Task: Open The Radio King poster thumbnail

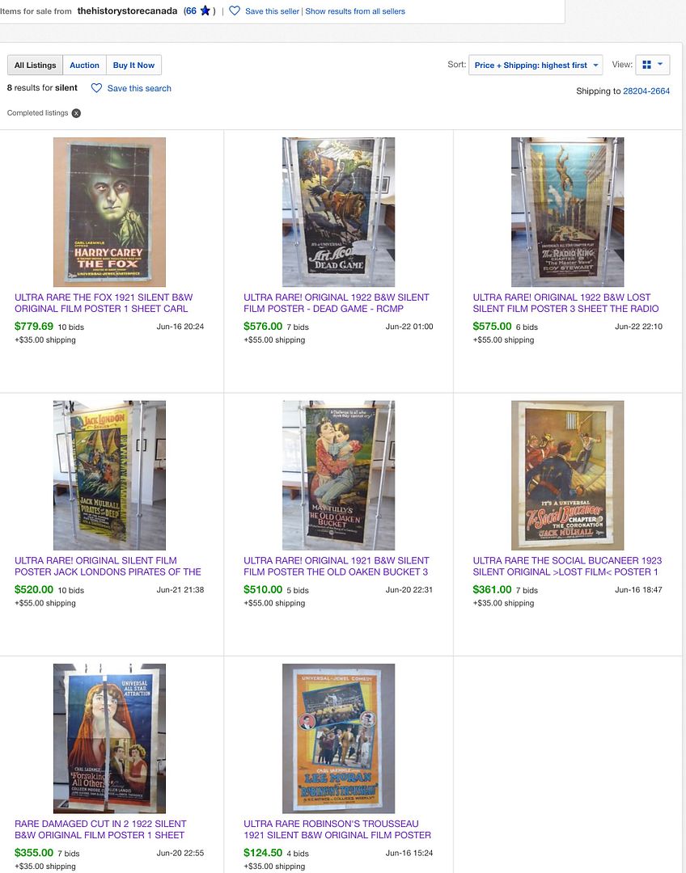Action: click(567, 212)
